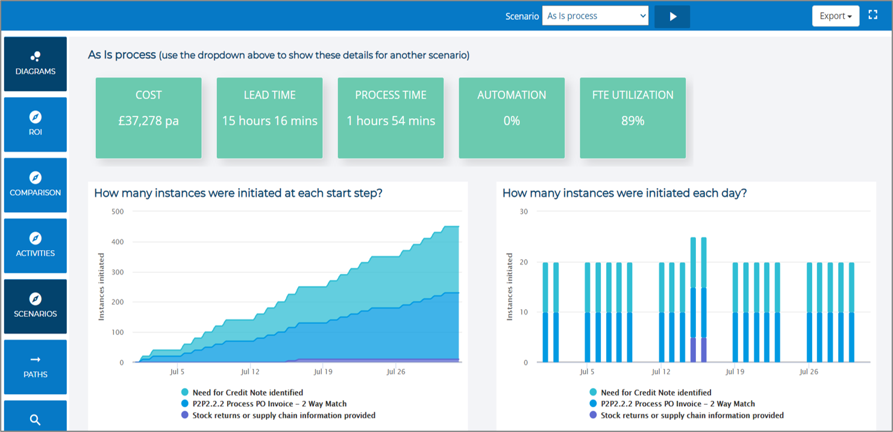Select the Scenarios compass icon
Image resolution: width=893 pixels, height=432 pixels.
click(x=36, y=299)
